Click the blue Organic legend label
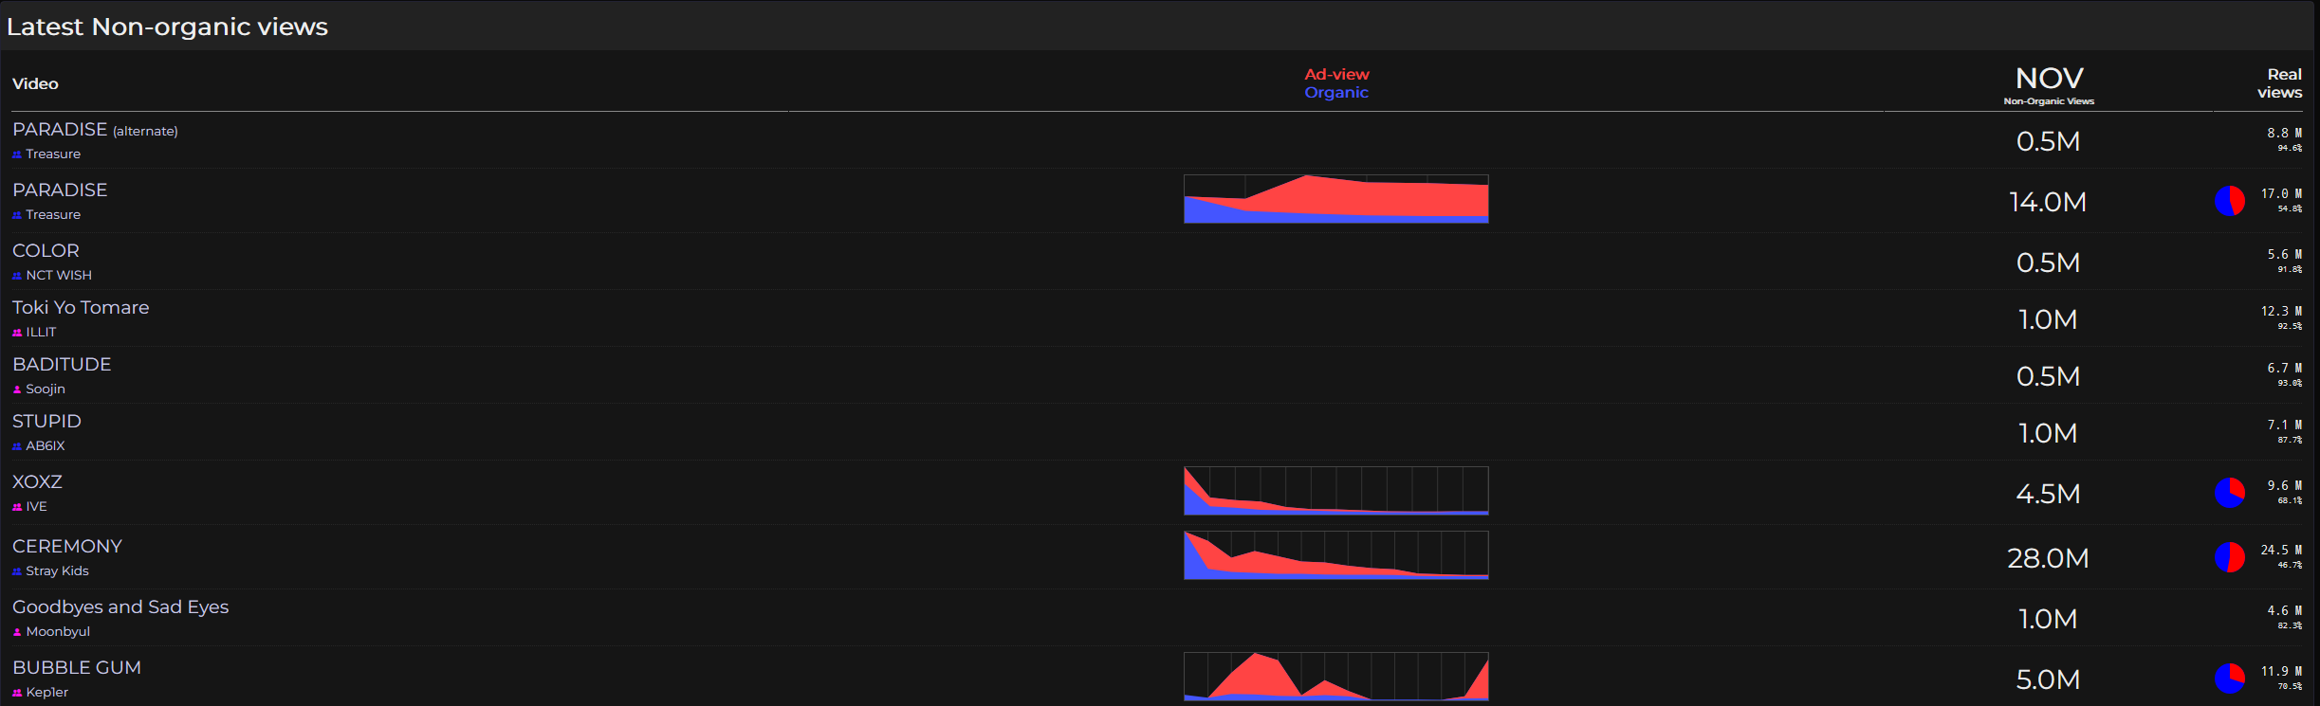The width and height of the screenshot is (2320, 706). click(x=1336, y=93)
